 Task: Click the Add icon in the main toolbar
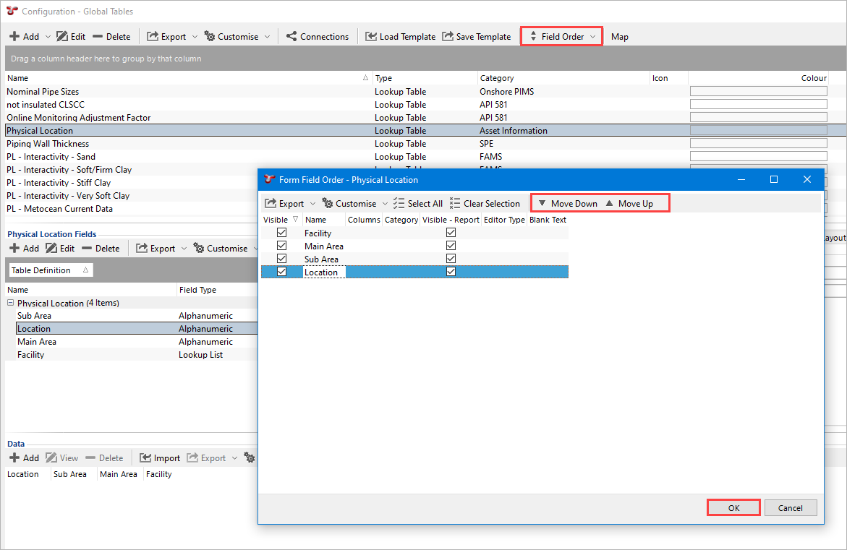pyautogui.click(x=14, y=36)
